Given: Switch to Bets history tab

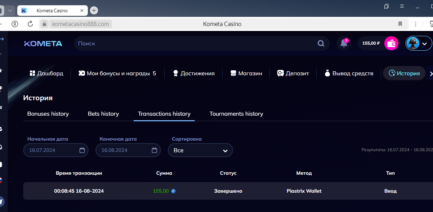Looking at the screenshot, I should 103,114.
